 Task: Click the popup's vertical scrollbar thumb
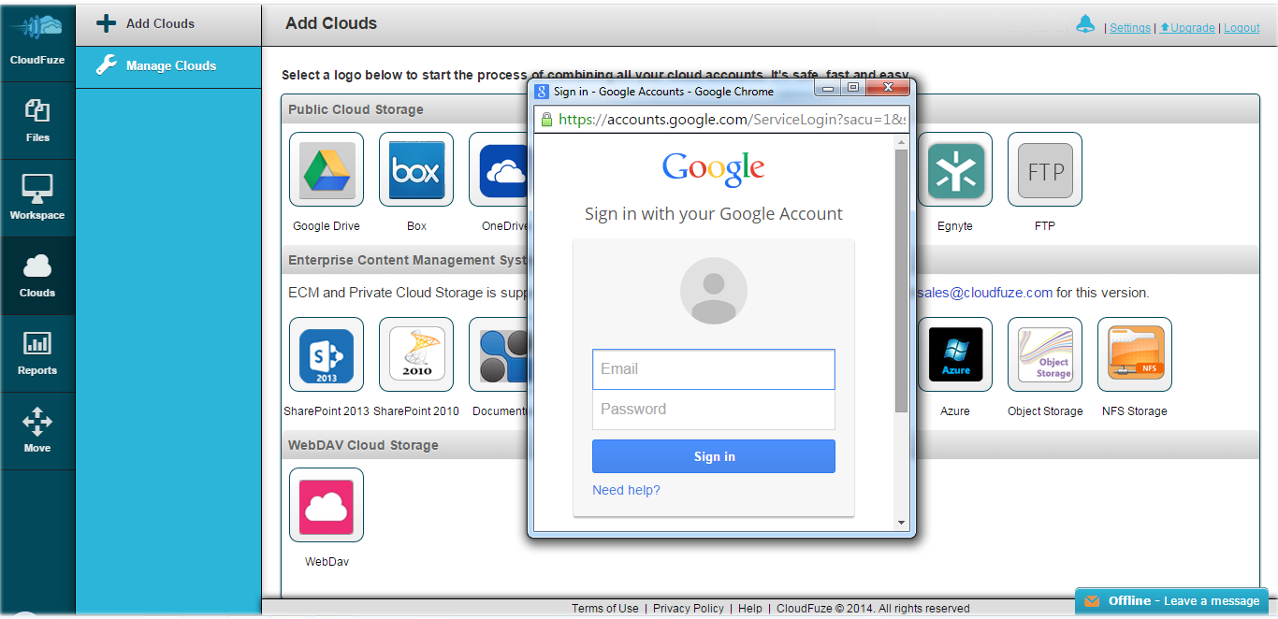(x=902, y=281)
